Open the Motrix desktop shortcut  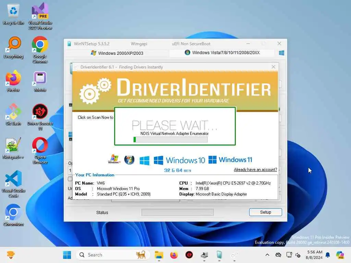tap(40, 81)
